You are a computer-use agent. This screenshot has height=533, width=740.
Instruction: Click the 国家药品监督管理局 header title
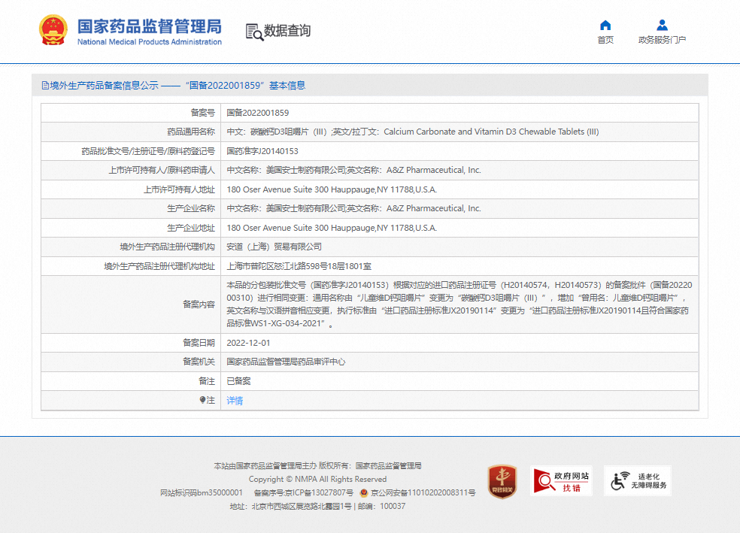pos(150,27)
